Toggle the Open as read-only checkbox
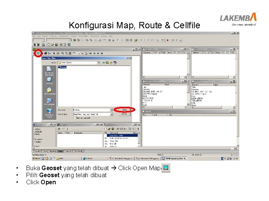The width and height of the screenshot is (269, 201). (x=74, y=118)
